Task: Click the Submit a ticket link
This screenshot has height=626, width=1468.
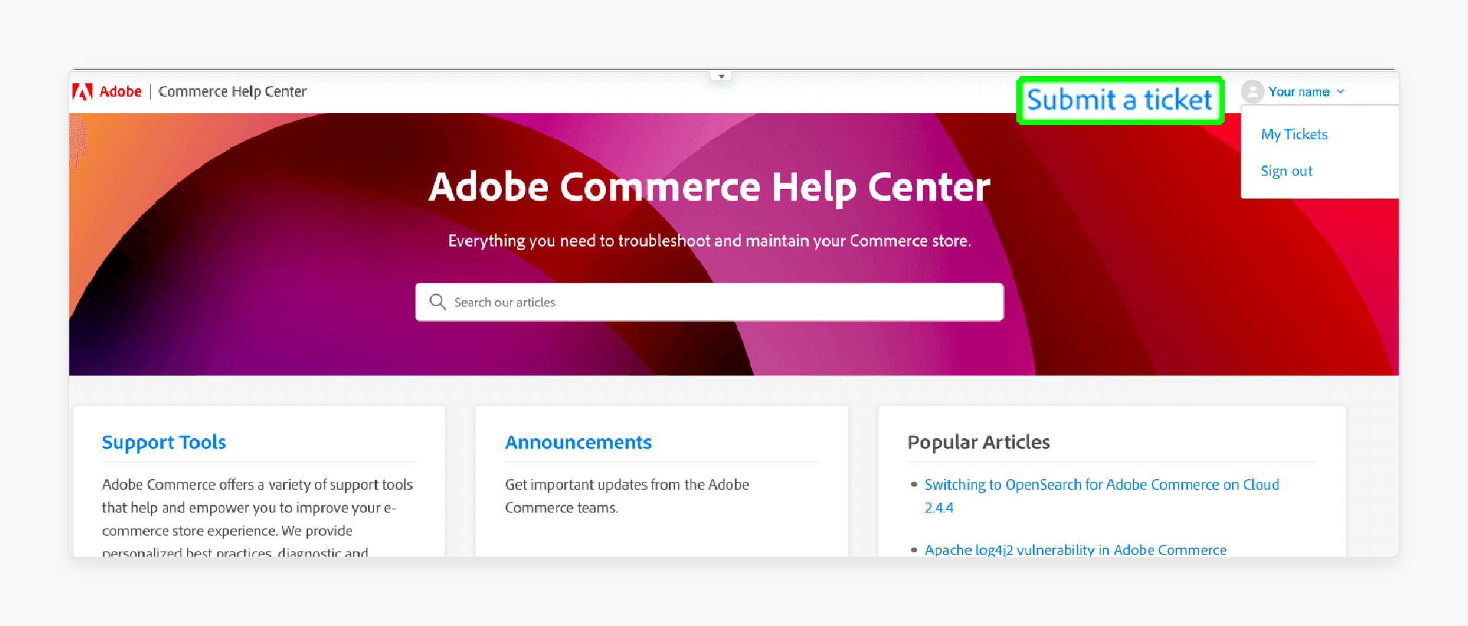Action: click(1120, 100)
